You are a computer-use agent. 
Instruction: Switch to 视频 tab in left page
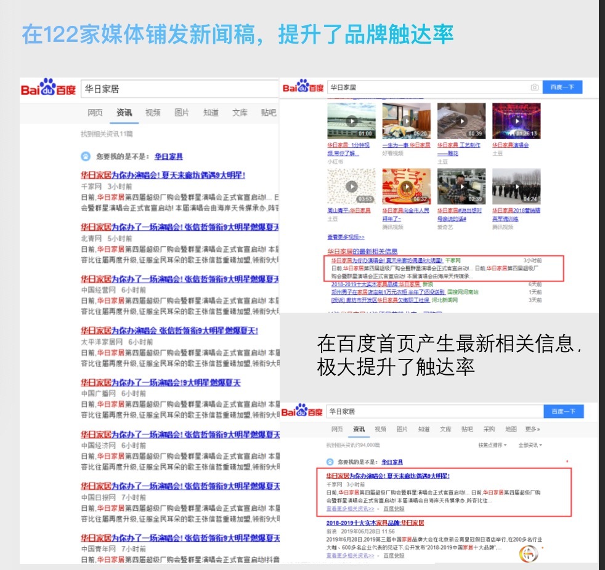pos(153,113)
